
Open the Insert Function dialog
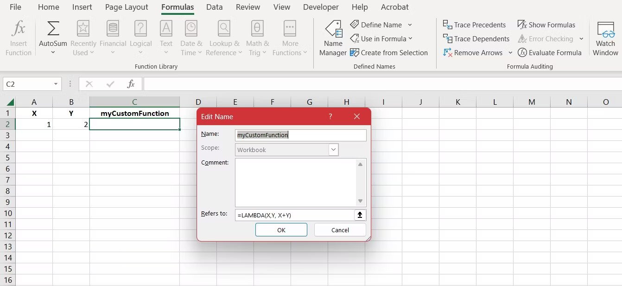(18, 37)
